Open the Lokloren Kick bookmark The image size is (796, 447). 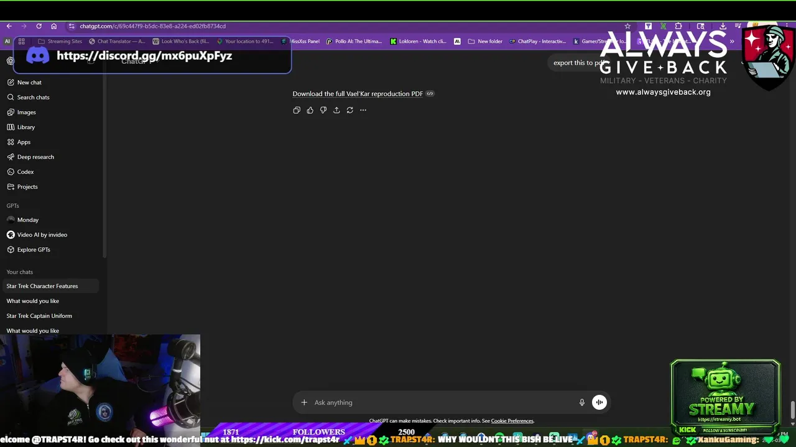[x=418, y=42]
